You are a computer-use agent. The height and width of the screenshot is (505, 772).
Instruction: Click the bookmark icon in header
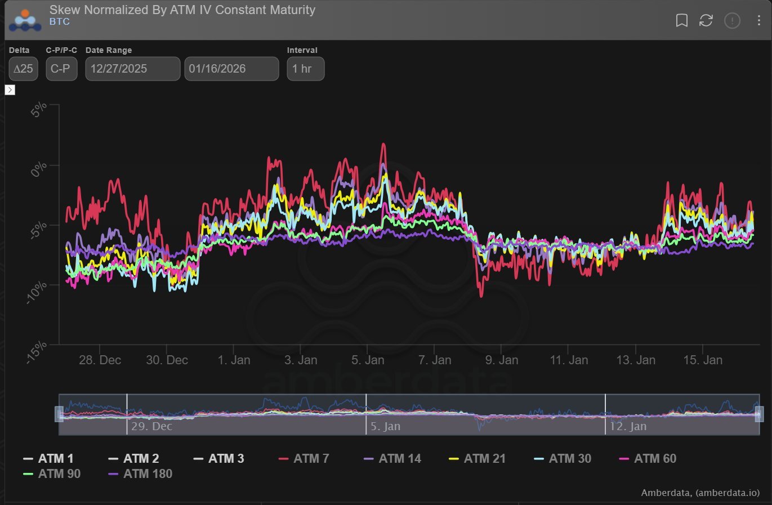681,21
